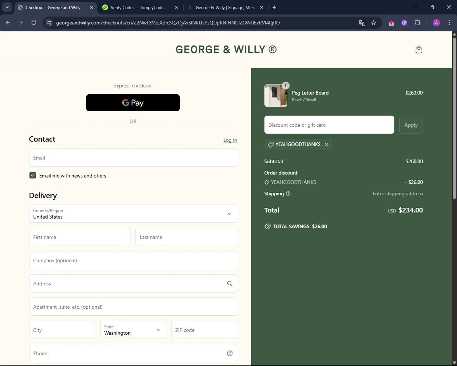Image resolution: width=457 pixels, height=366 pixels.
Task: Click the Phone input field
Action: (133, 353)
